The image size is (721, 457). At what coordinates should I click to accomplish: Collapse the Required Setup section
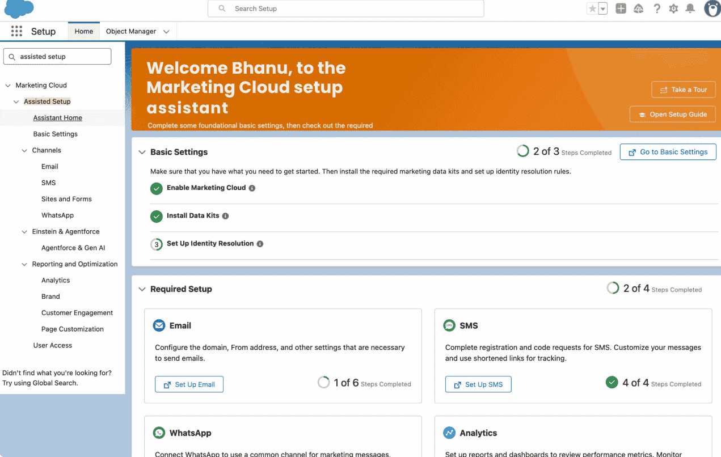142,289
